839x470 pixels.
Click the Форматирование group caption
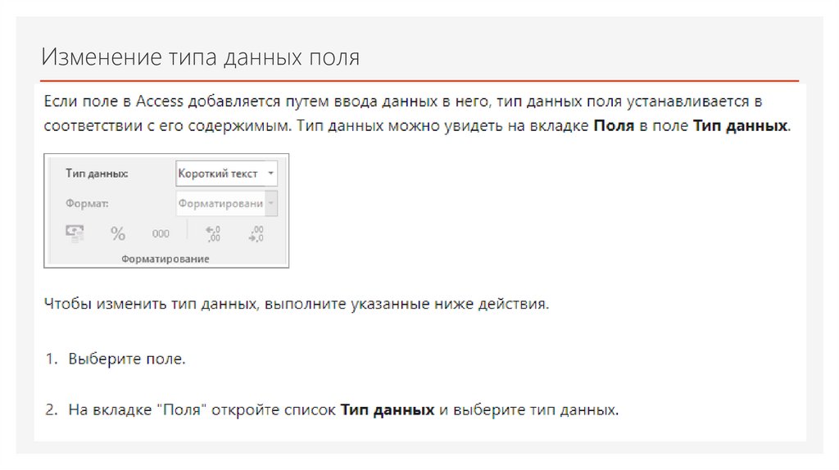pyautogui.click(x=166, y=259)
